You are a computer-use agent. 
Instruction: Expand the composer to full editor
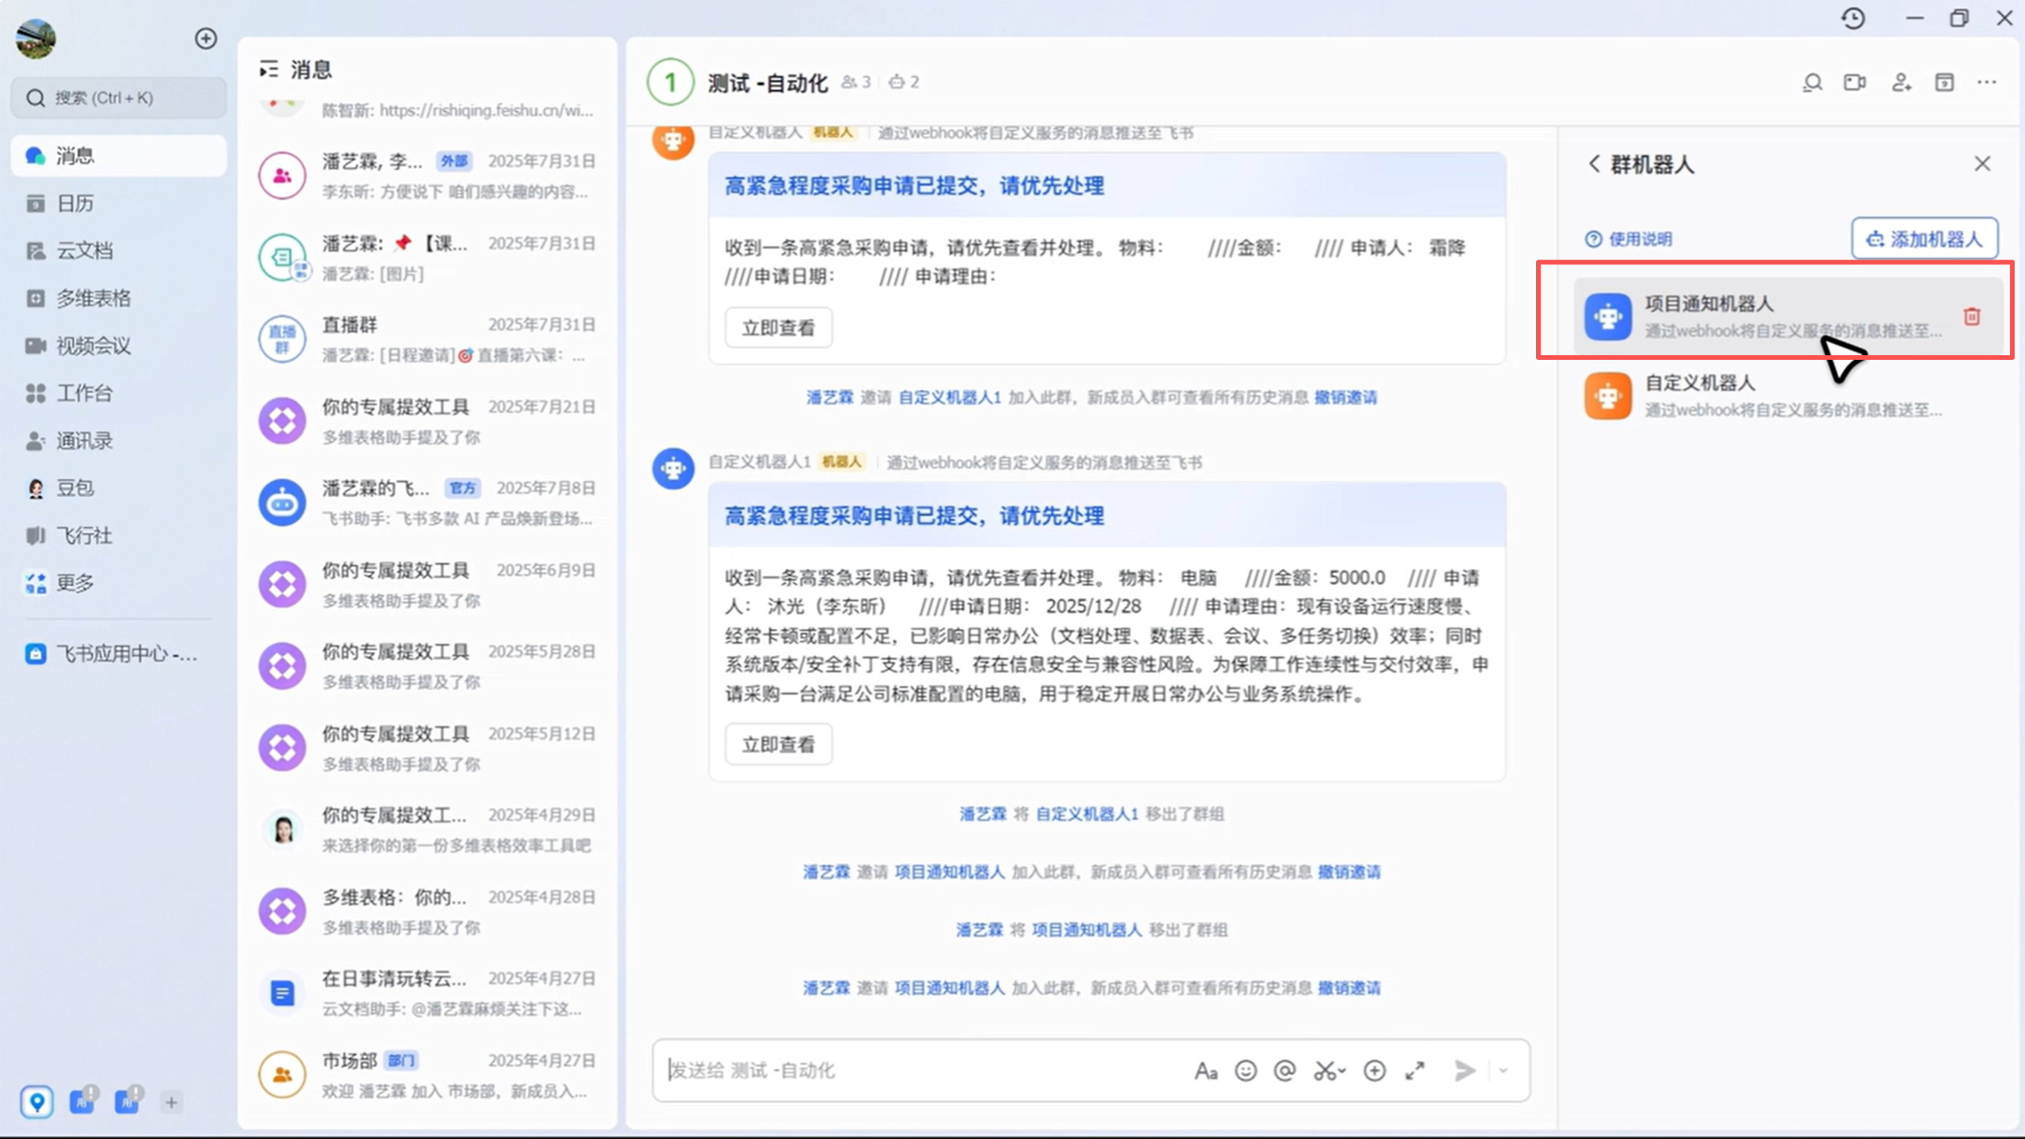[x=1415, y=1071]
